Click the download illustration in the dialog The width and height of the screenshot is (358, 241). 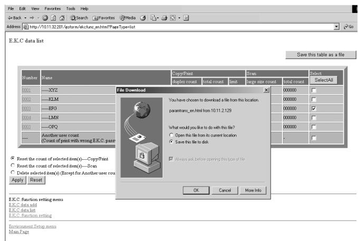pyautogui.click(x=142, y=138)
